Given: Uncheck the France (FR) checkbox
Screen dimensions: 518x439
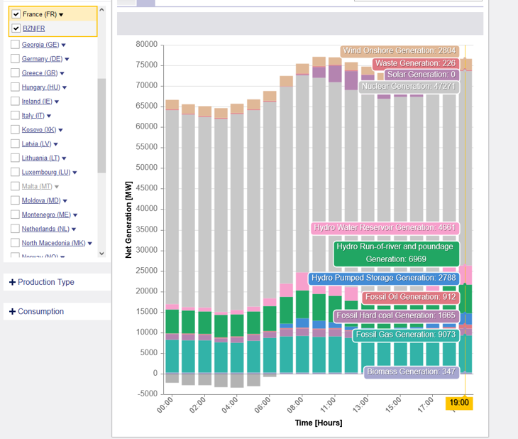Looking at the screenshot, I should (x=16, y=14).
